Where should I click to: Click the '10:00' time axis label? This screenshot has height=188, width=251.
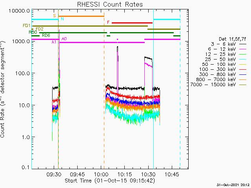click(101, 174)
